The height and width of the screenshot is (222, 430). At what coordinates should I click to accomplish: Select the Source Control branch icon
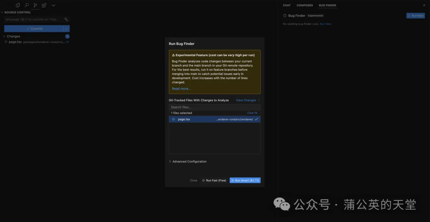pyautogui.click(x=35, y=5)
